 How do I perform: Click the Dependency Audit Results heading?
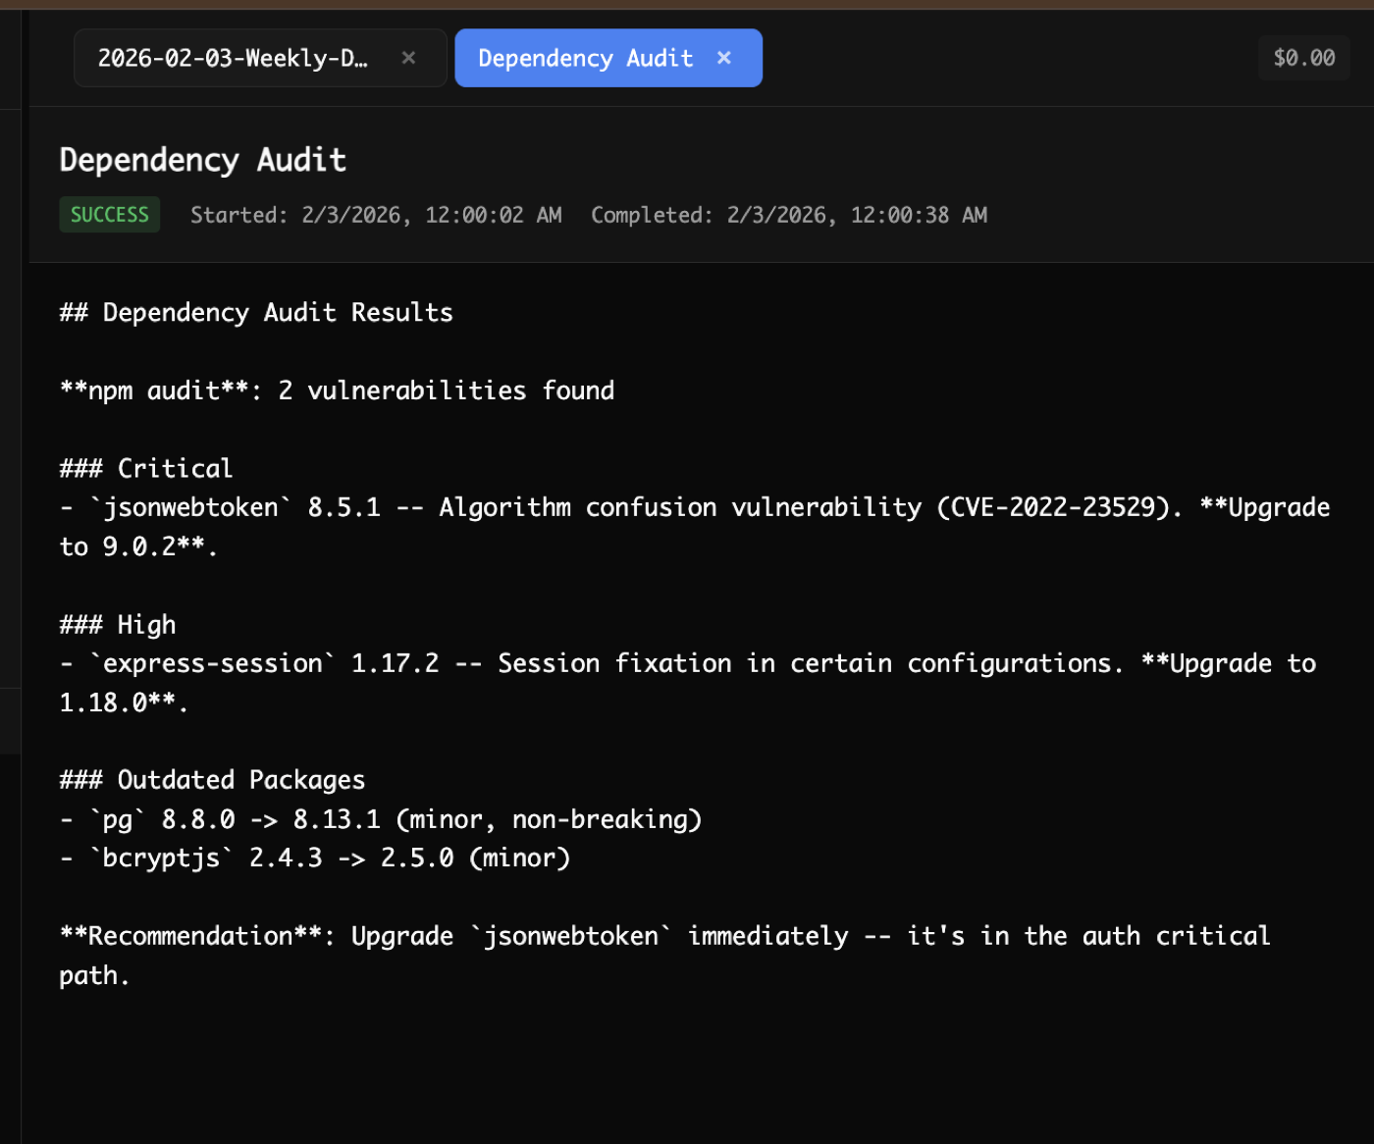(x=256, y=312)
